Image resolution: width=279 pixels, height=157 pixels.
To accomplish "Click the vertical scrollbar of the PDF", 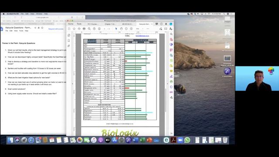I will pyautogui.click(x=166, y=100).
